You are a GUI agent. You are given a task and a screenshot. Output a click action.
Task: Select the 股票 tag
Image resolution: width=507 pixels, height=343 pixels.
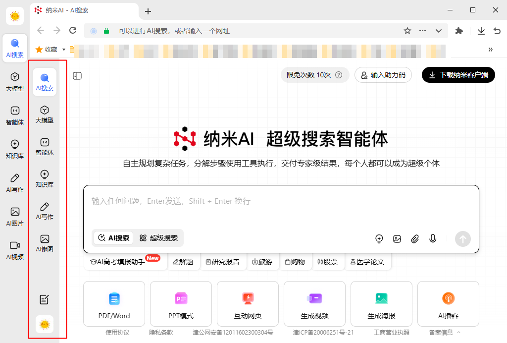328,262
